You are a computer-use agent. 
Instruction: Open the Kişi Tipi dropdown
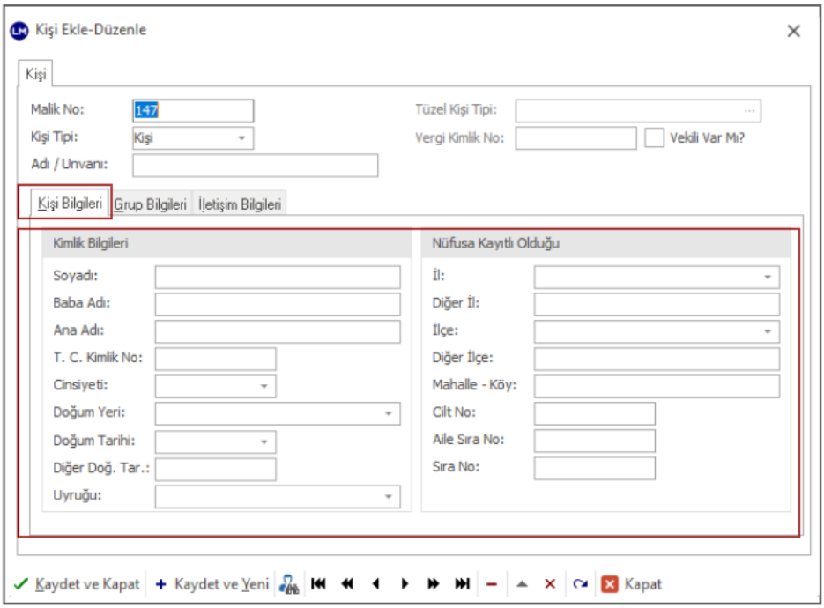241,138
